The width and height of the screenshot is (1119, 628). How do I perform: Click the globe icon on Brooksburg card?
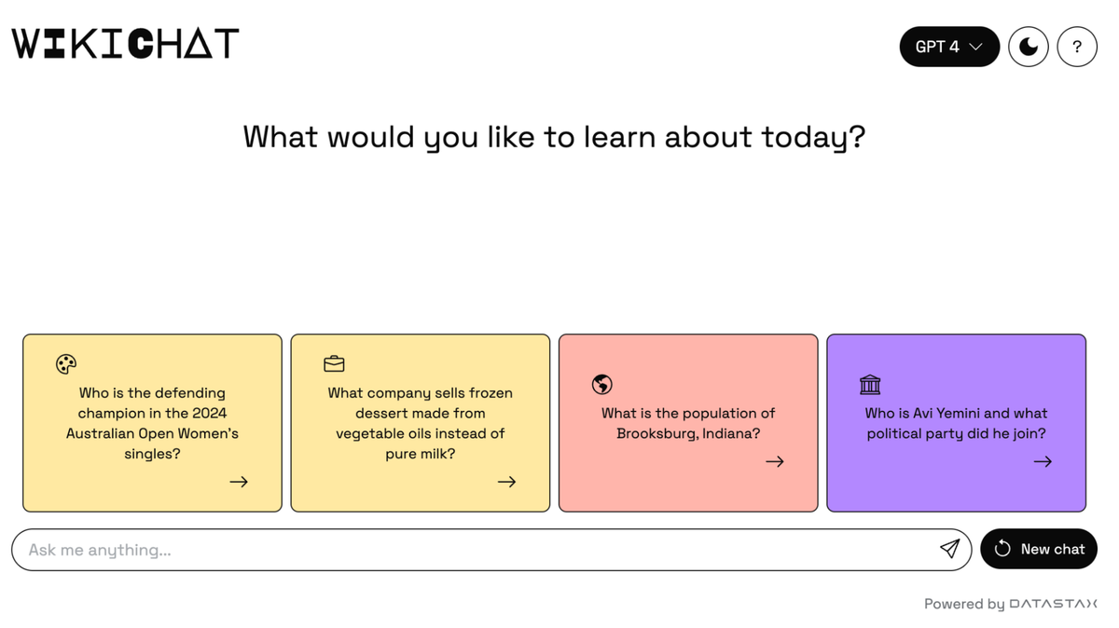[x=601, y=384]
